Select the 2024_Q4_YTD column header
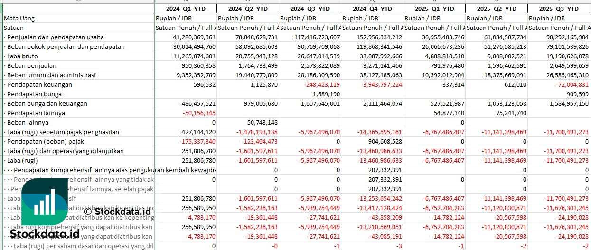Viewport: 591px width, 250px height. click(372, 9)
